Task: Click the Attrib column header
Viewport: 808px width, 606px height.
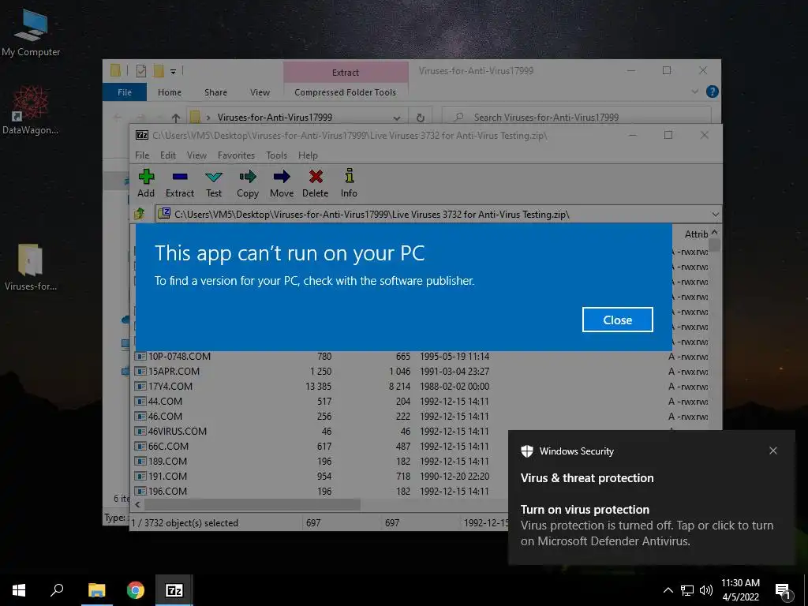Action: click(x=696, y=234)
